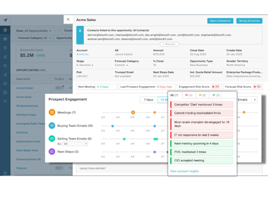
Task: Click the lone green Selling Team marker at 2/4
Action: 124,139
